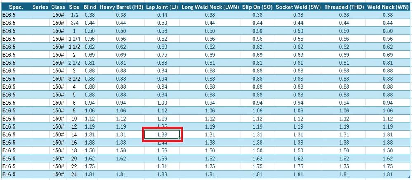Select B16.5 spec cell in size 24 row
The width and height of the screenshot is (412, 180).
point(16,174)
